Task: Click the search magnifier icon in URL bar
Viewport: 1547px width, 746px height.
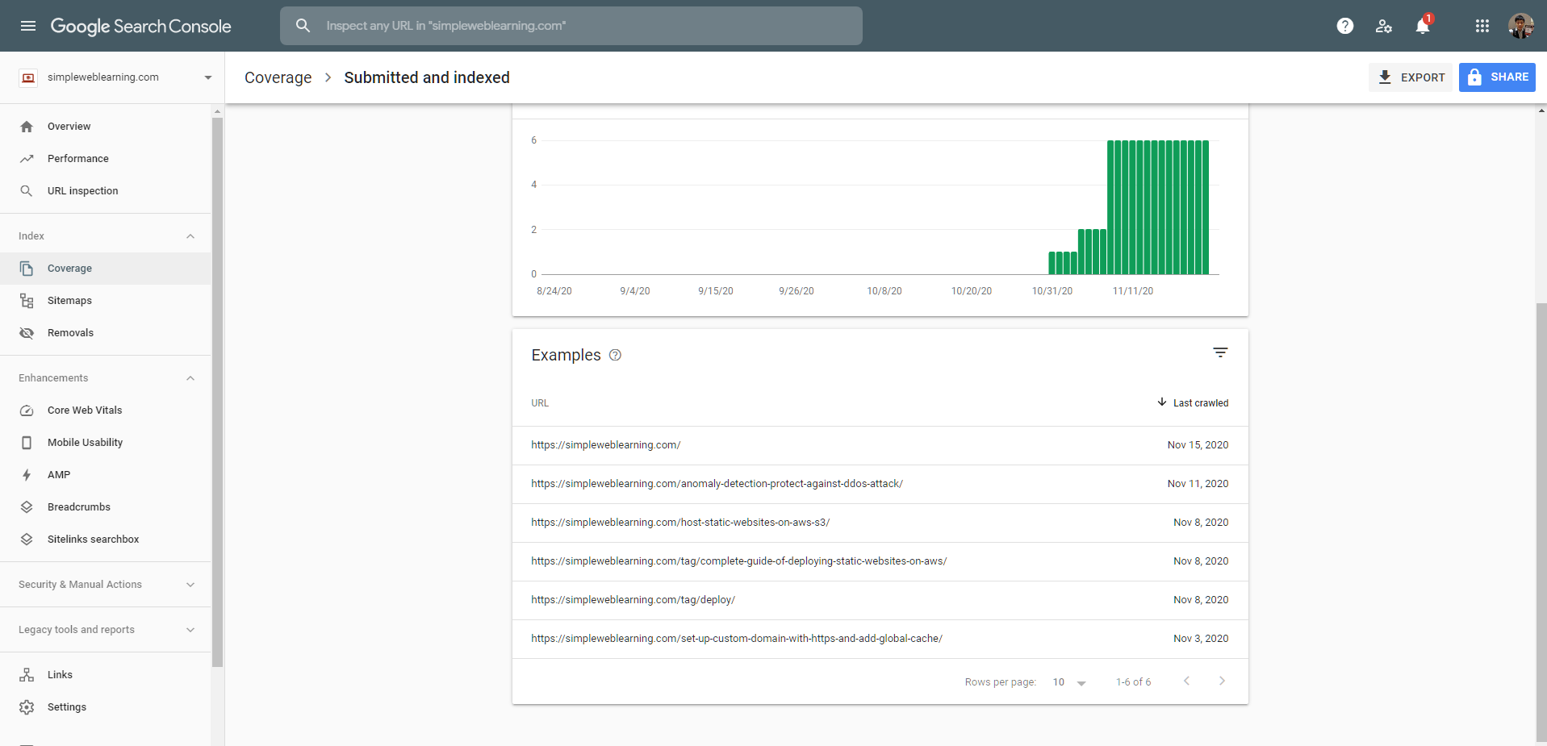Action: point(303,26)
